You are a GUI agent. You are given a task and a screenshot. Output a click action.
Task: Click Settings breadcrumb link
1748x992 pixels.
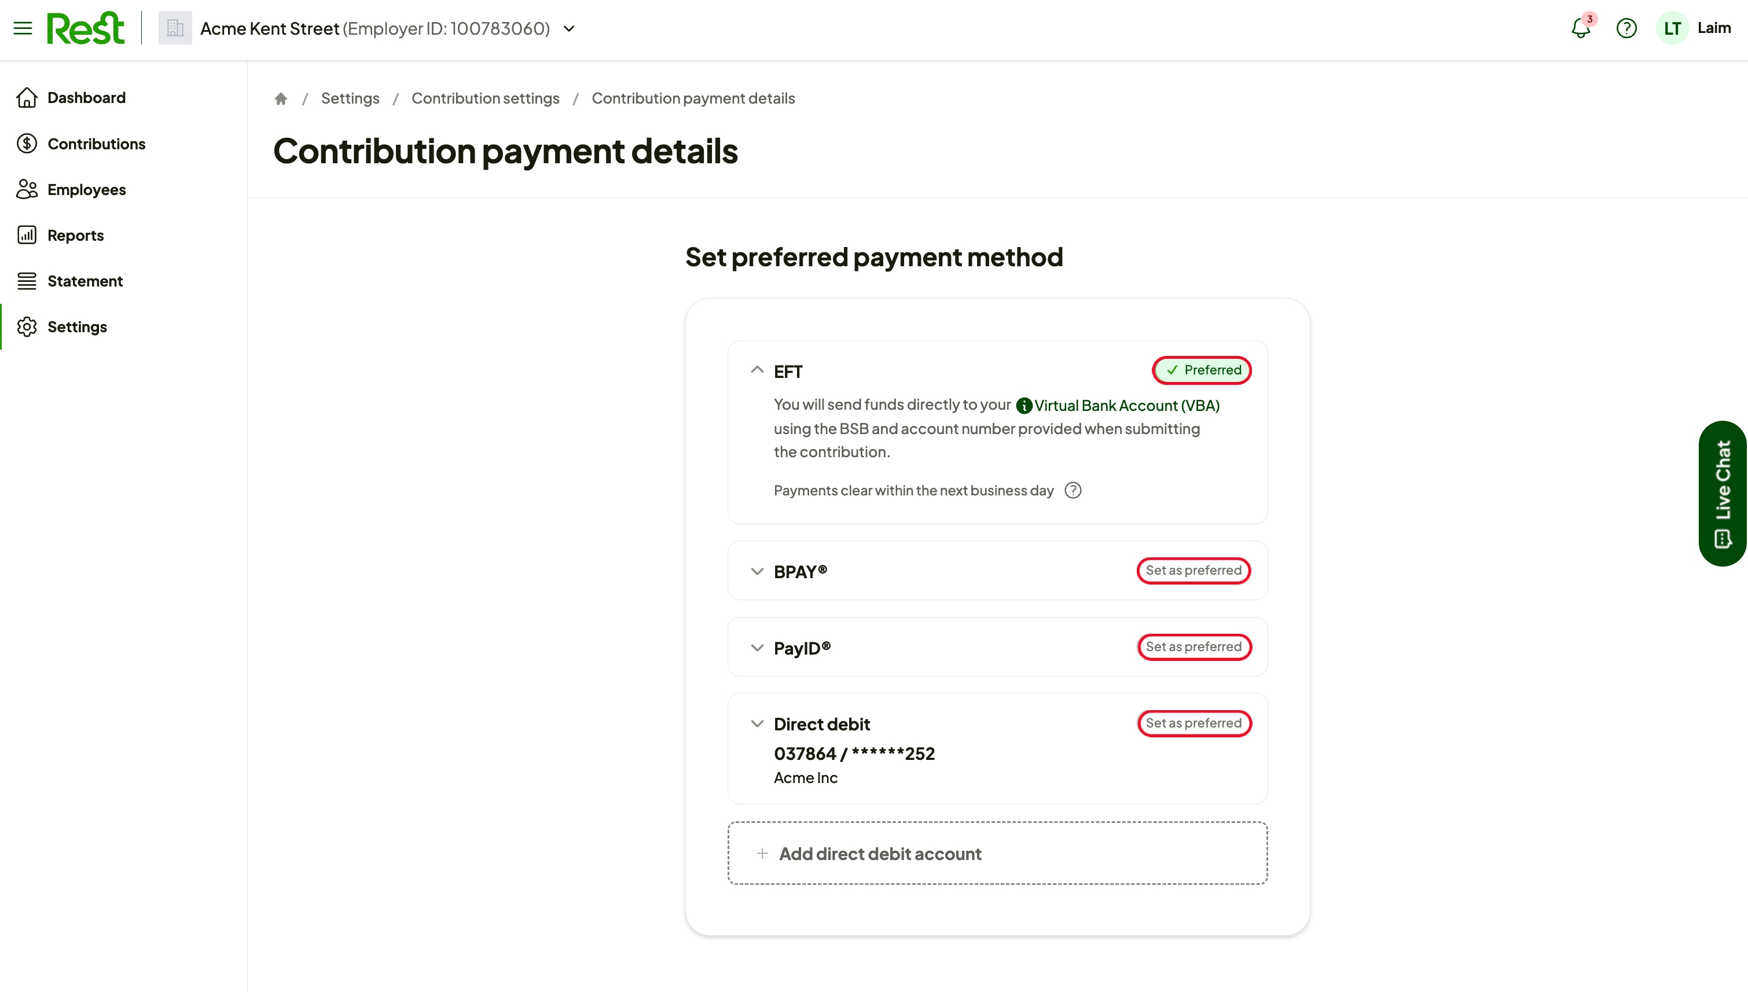click(350, 99)
